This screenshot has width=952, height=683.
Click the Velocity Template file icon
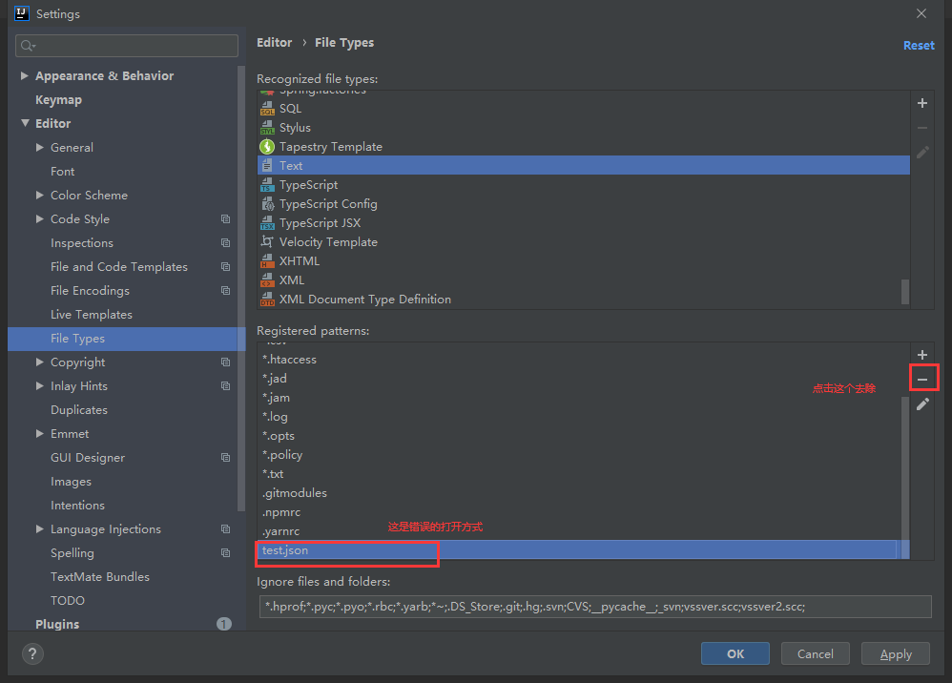click(x=267, y=241)
